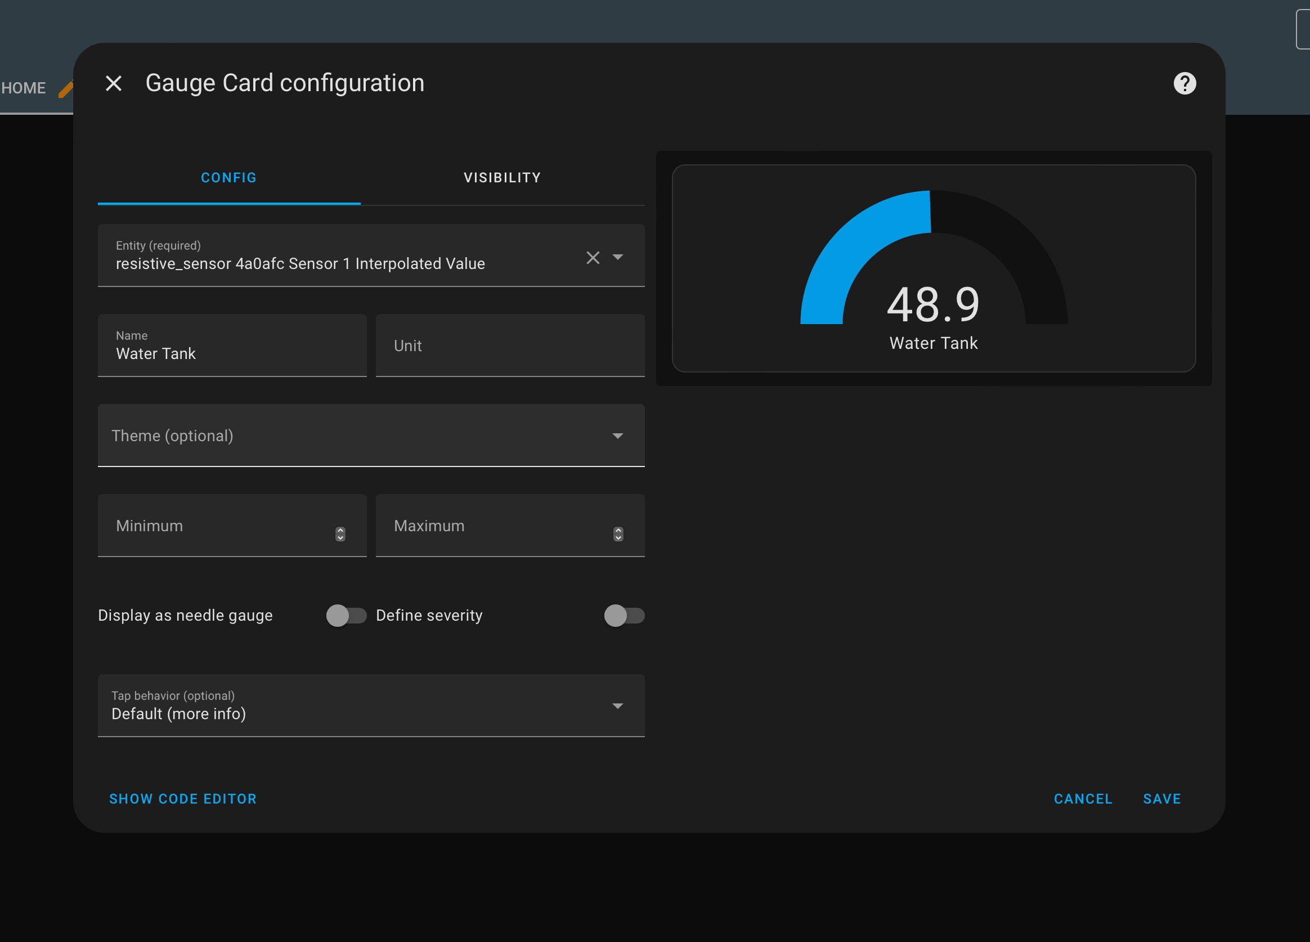Screen dimensions: 1310x942
Task: Click Show Code Editor
Action: pyautogui.click(x=183, y=799)
